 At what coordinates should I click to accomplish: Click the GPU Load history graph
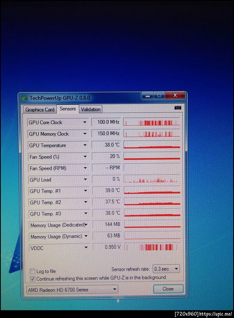point(152,179)
